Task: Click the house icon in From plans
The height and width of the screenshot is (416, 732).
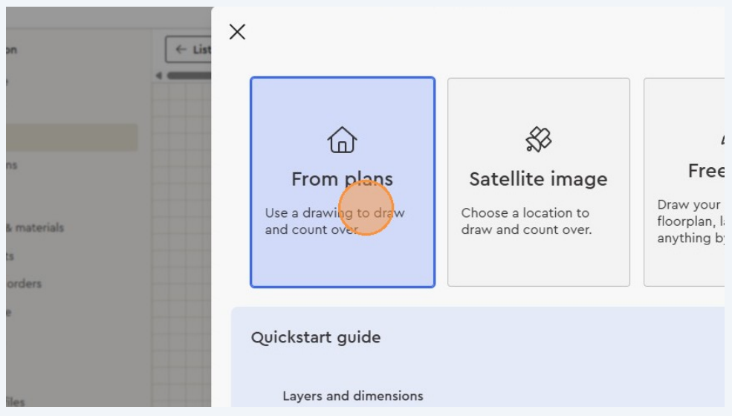Action: point(342,140)
